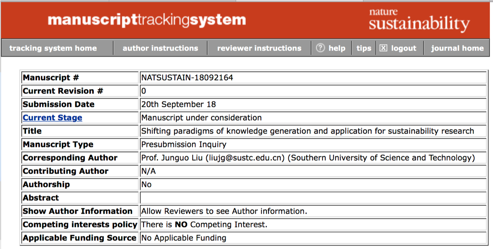The width and height of the screenshot is (493, 249).
Task: Go to reviewer instructions
Action: pyautogui.click(x=259, y=48)
